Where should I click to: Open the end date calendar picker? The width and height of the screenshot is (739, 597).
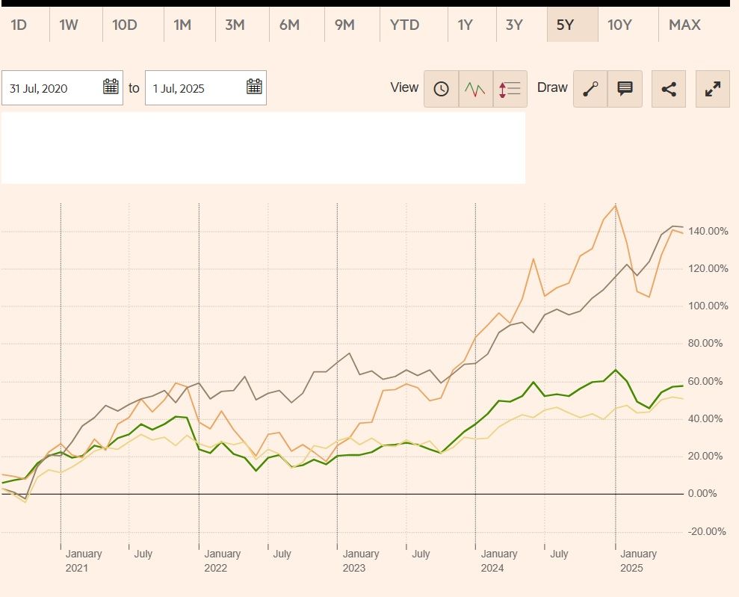[x=254, y=87]
